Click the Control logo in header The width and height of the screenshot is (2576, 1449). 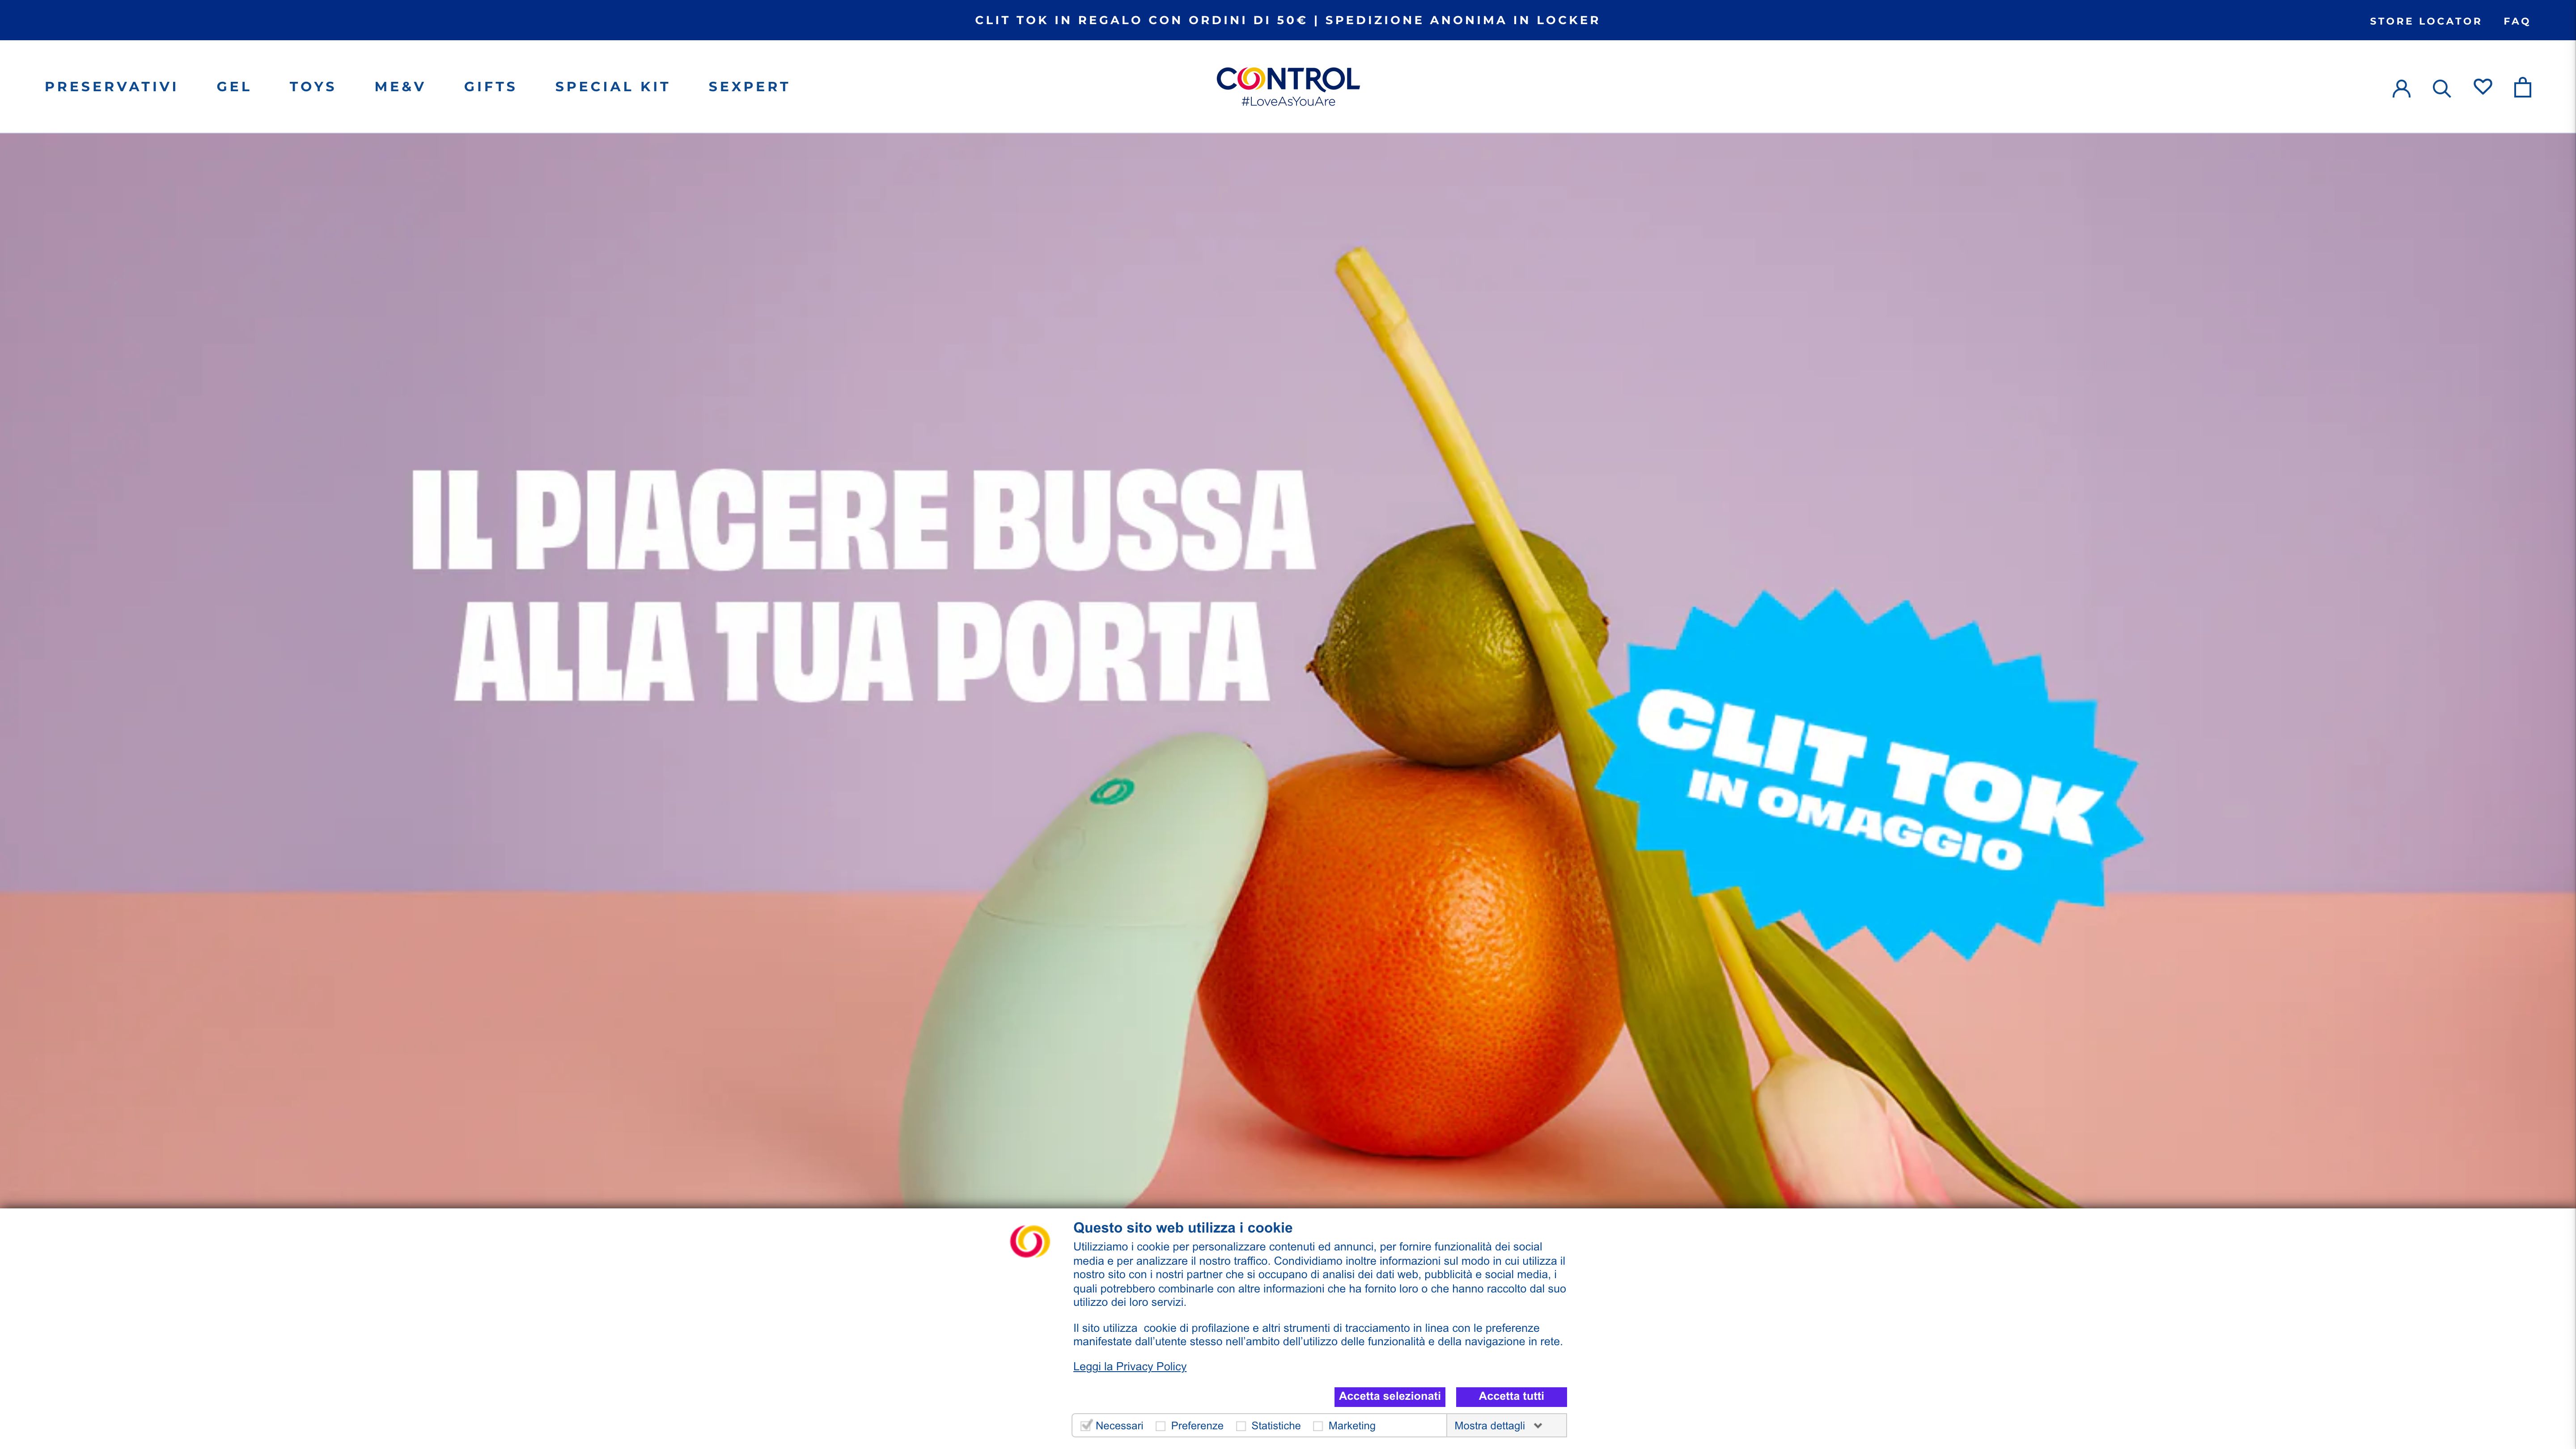click(1288, 86)
